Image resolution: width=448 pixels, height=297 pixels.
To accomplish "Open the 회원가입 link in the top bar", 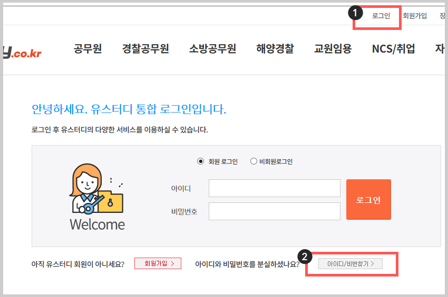I will [415, 16].
